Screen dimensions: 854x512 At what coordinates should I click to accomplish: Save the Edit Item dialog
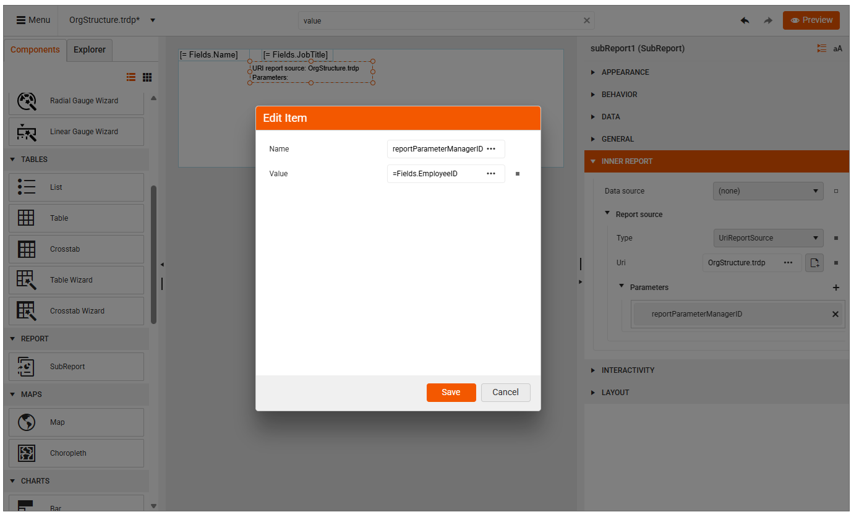(x=451, y=392)
